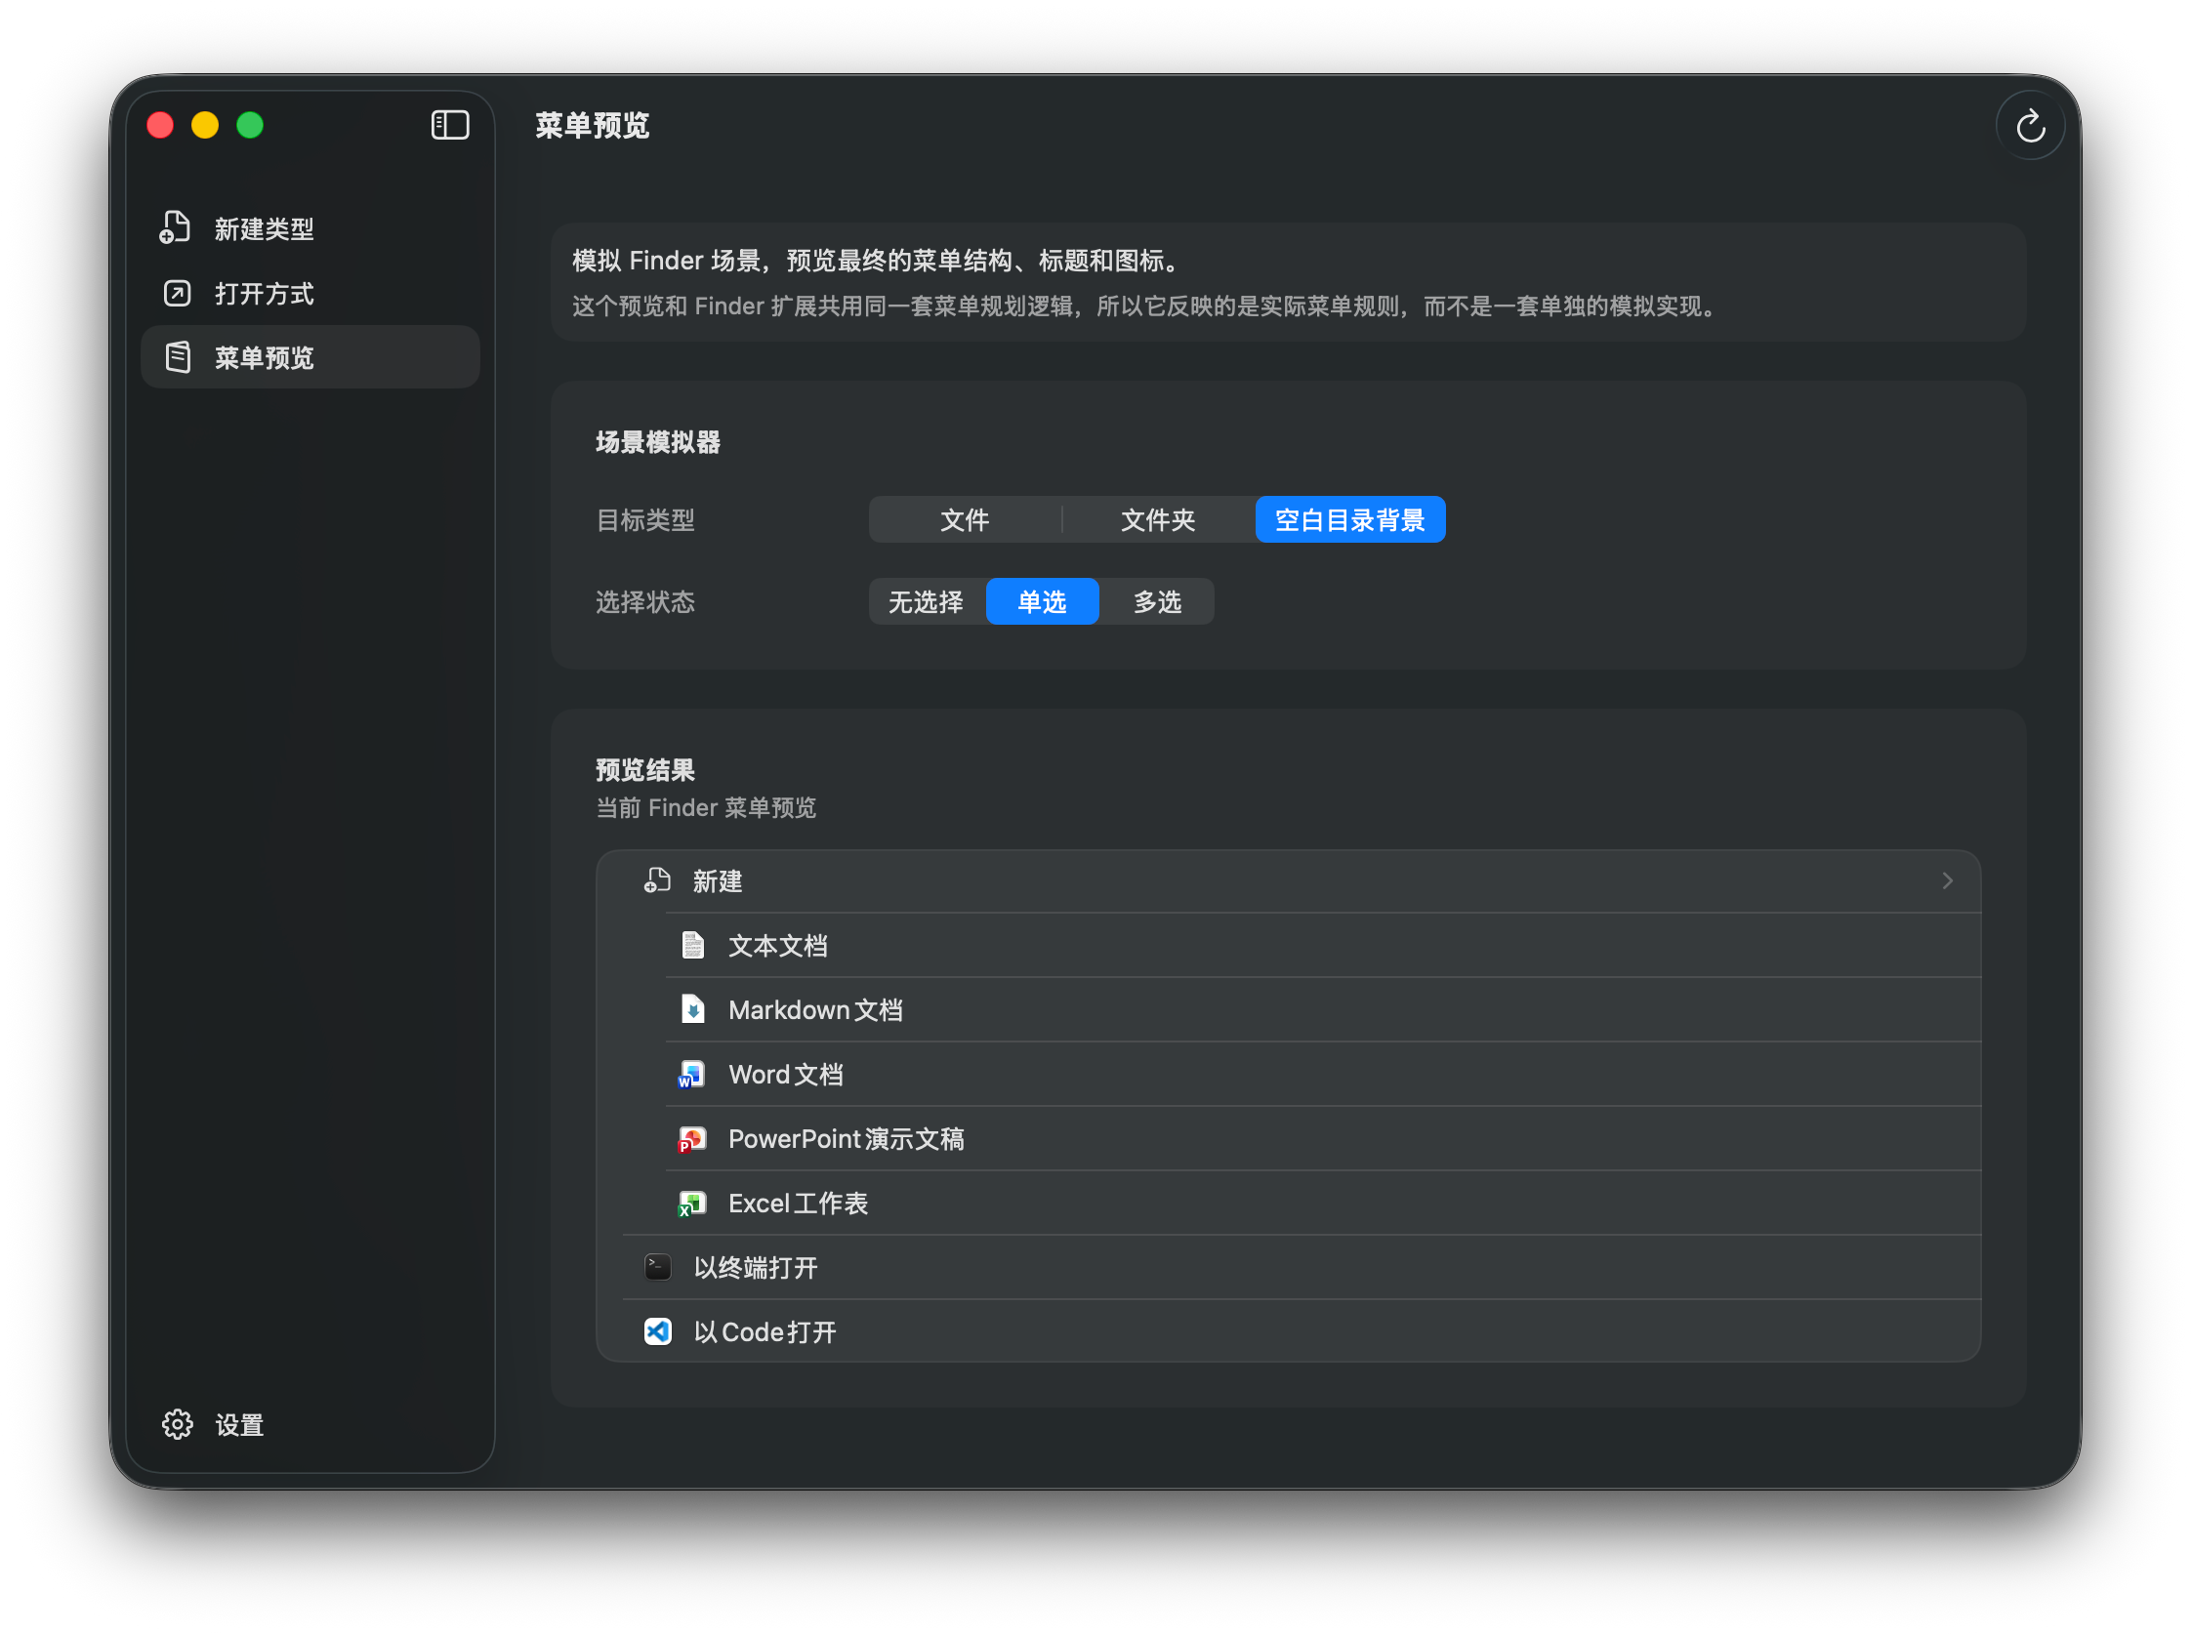Screen dimensions: 2191x1634
Task: Click the 新建 menu row label
Action: (x=719, y=881)
